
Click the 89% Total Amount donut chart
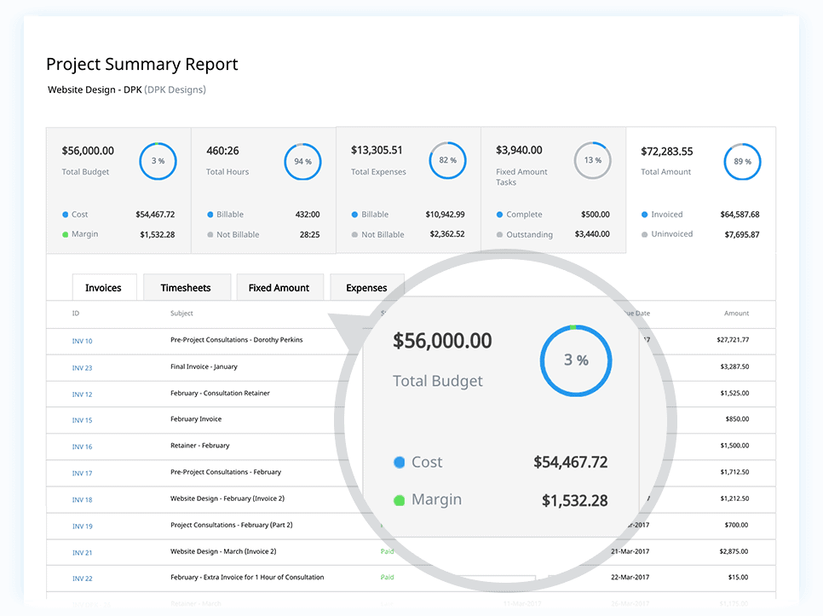point(742,162)
